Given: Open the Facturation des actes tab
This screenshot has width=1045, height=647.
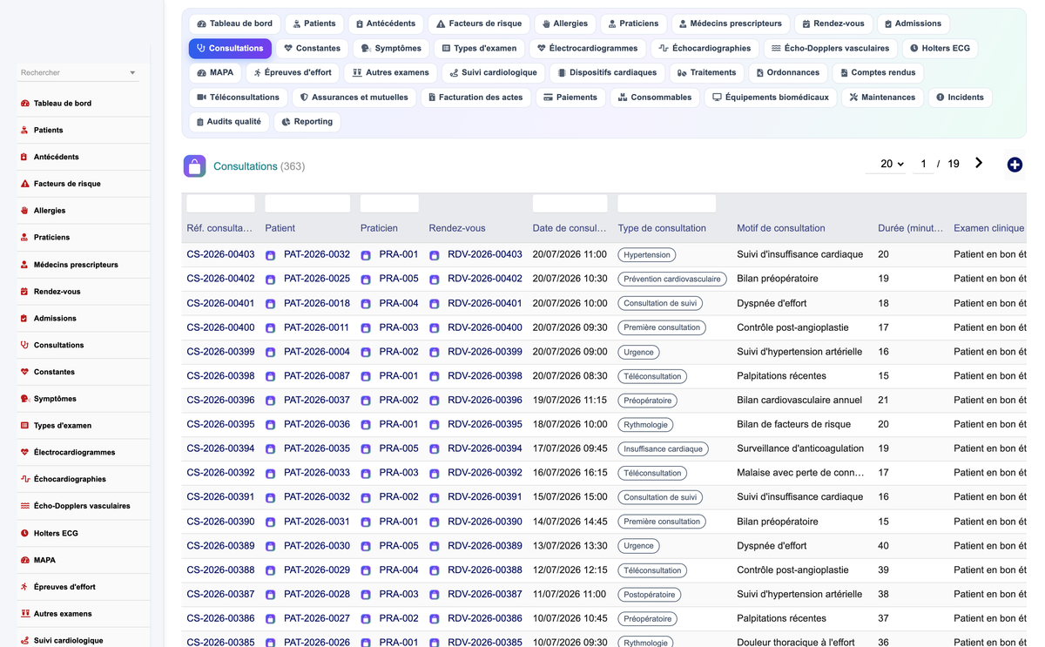Looking at the screenshot, I should pyautogui.click(x=475, y=98).
